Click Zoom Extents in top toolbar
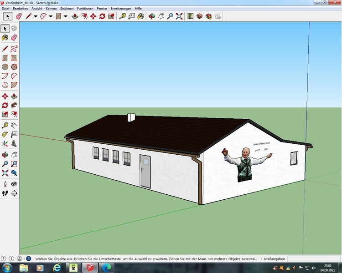 pos(179,16)
